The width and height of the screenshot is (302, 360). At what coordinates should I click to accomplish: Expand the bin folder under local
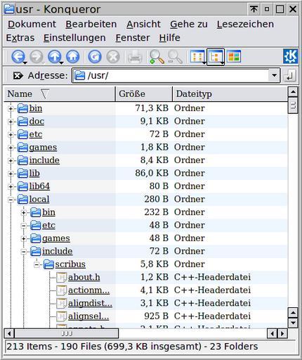[x=23, y=213]
